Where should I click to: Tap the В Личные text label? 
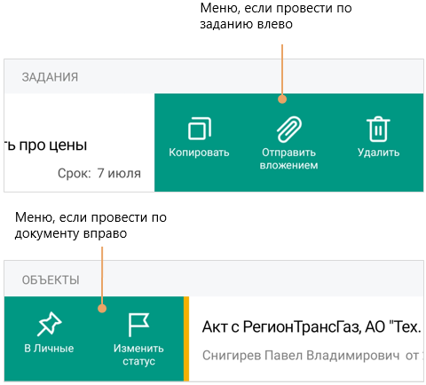pos(49,349)
